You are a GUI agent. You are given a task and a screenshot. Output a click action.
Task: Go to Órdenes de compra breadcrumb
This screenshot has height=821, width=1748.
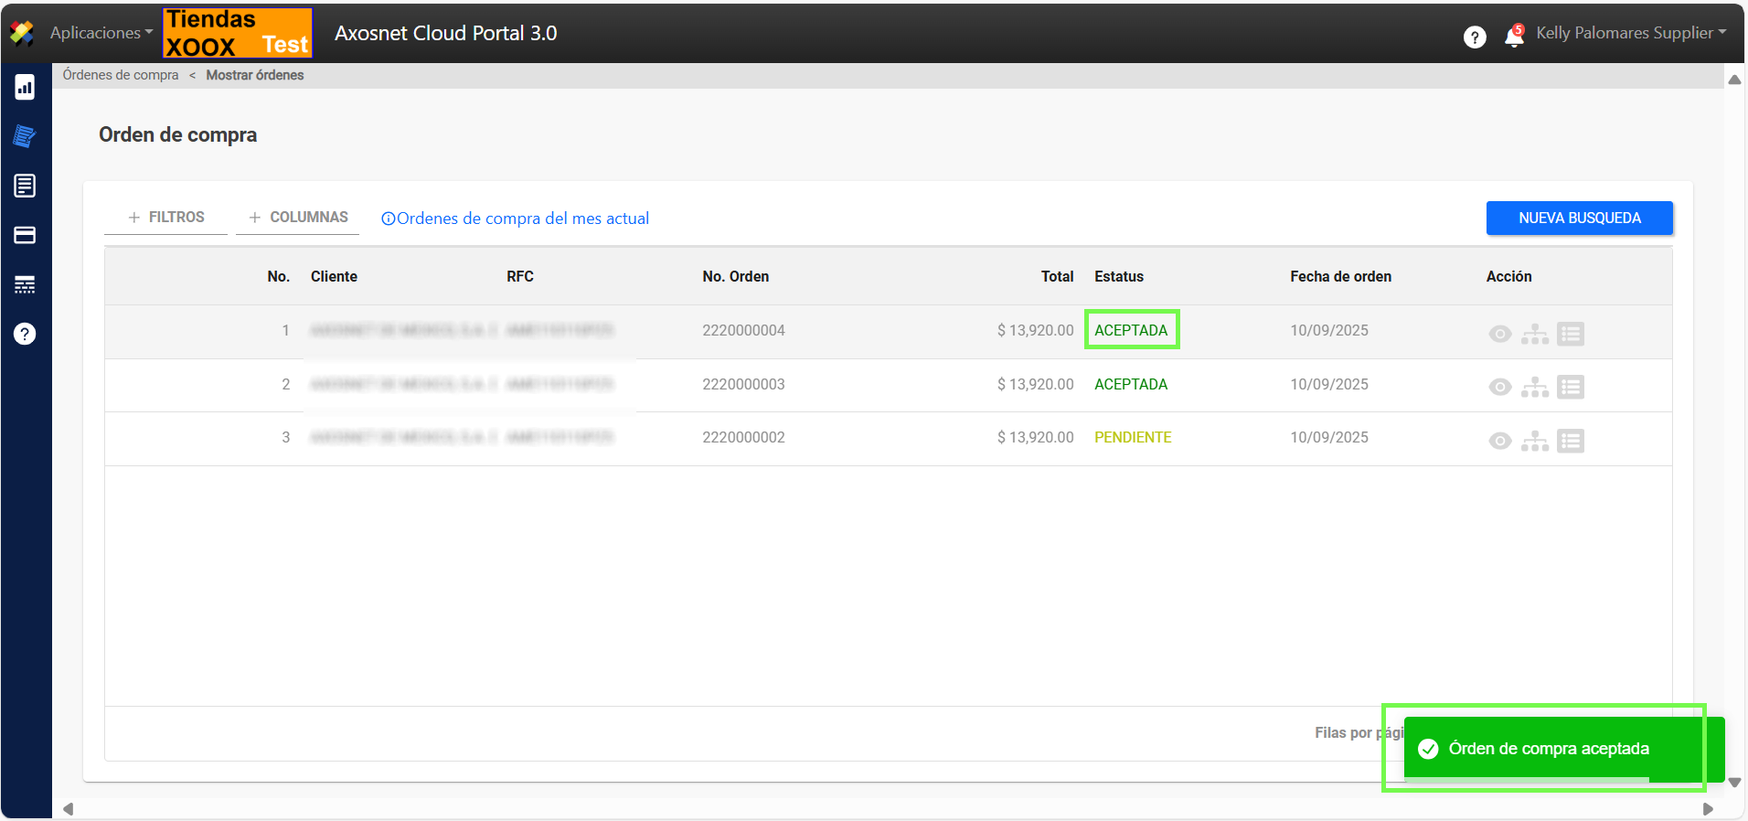tap(121, 75)
